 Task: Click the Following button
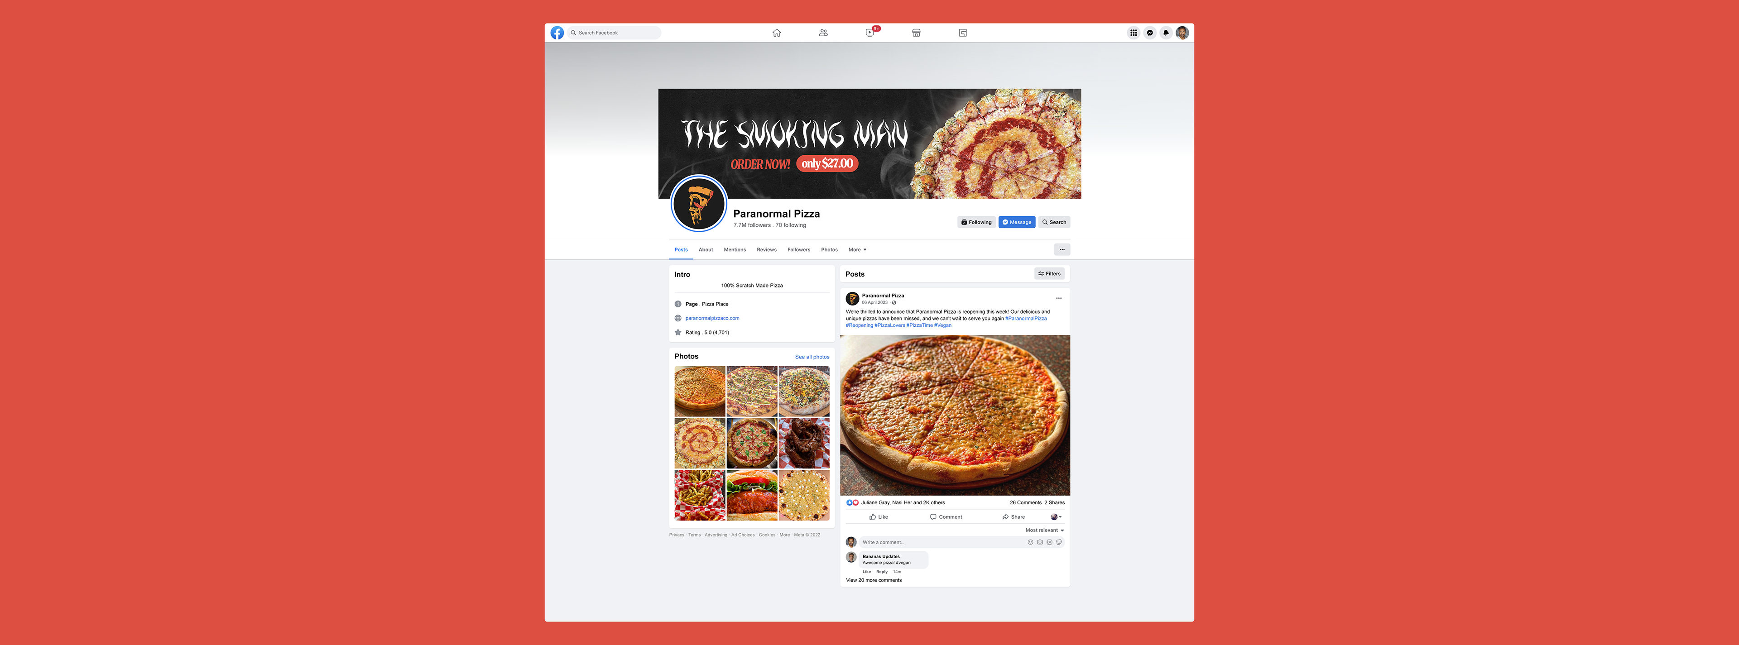pyautogui.click(x=976, y=222)
